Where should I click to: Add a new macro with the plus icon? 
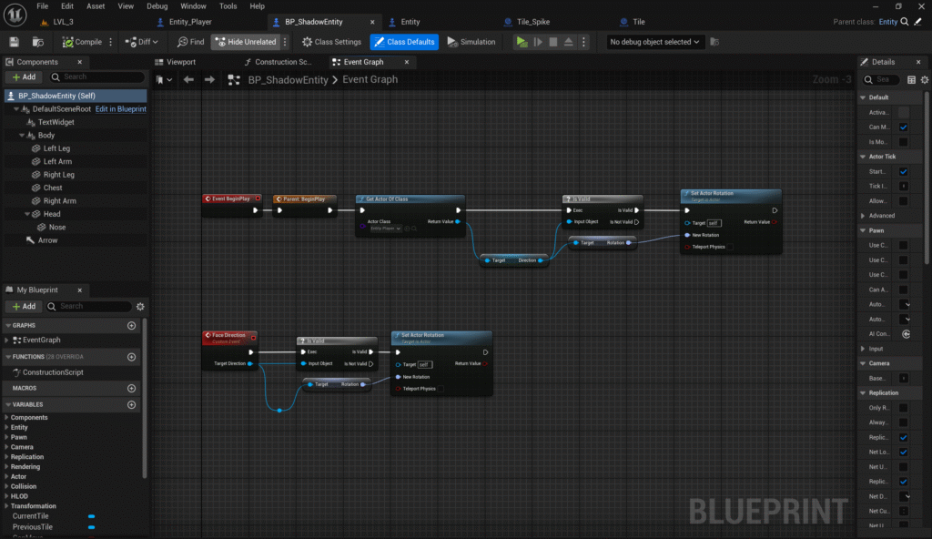[x=131, y=389]
